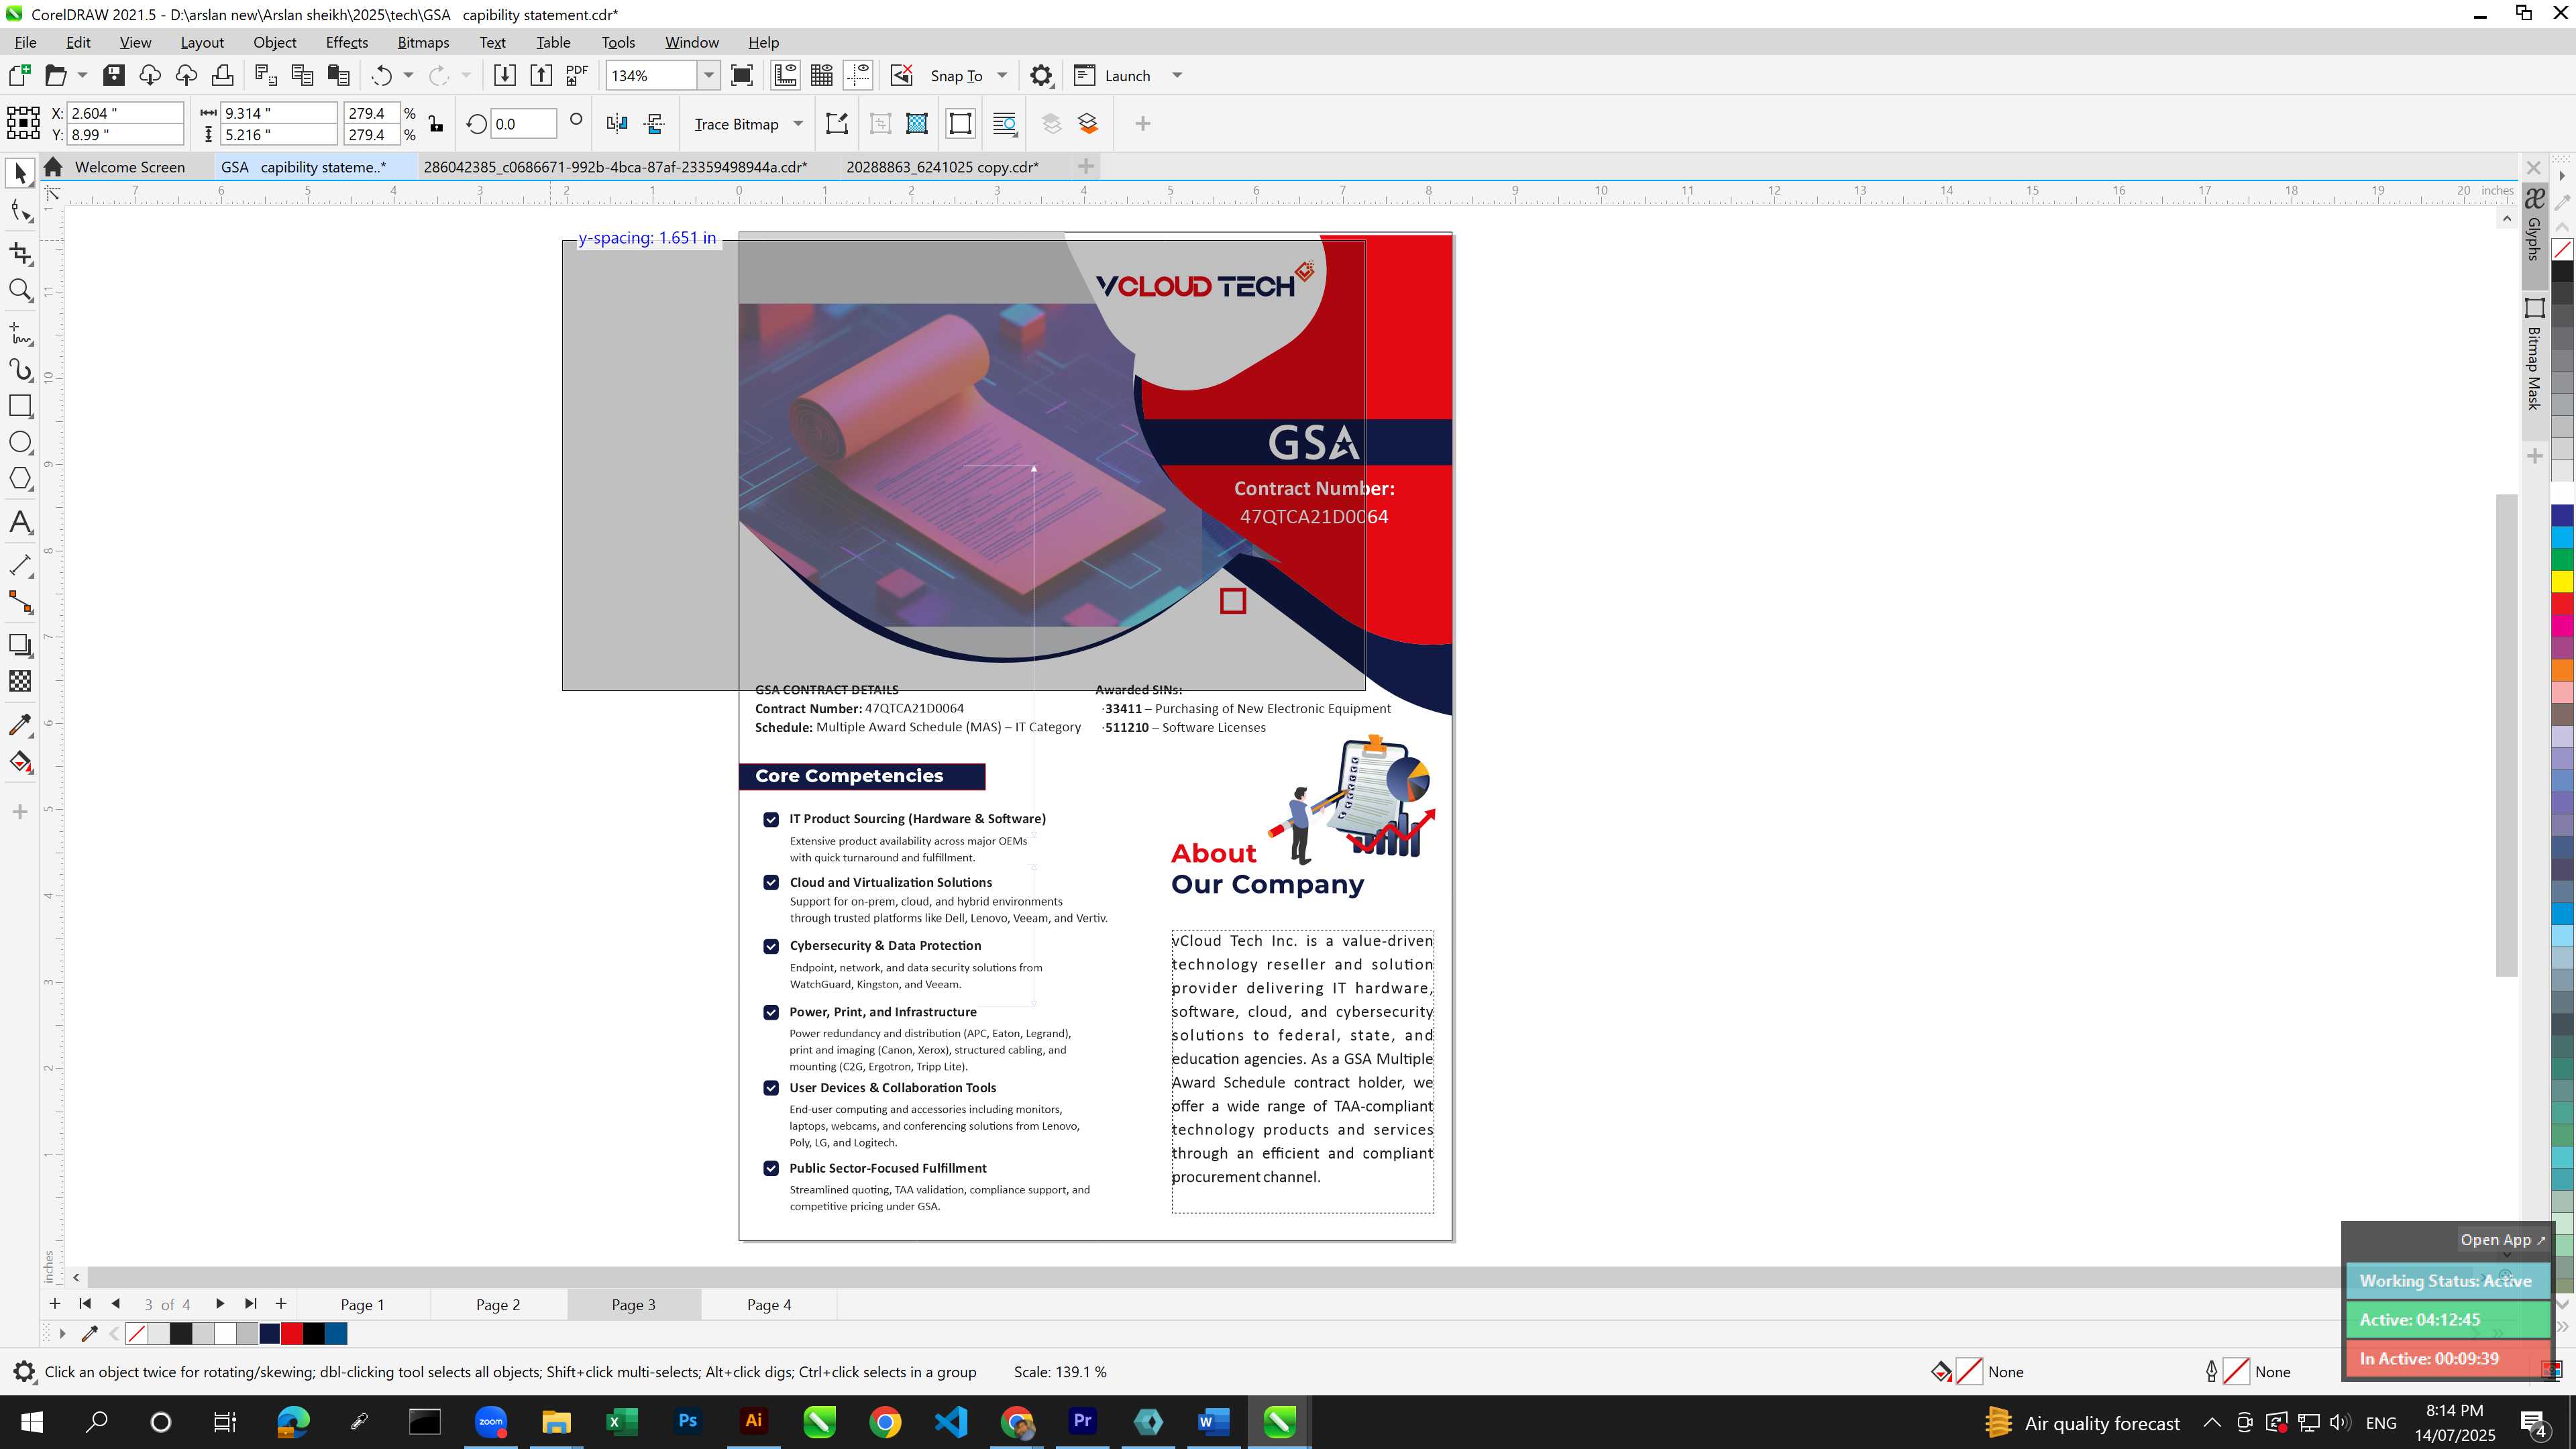Select the Artistic Media tool

tap(20, 369)
